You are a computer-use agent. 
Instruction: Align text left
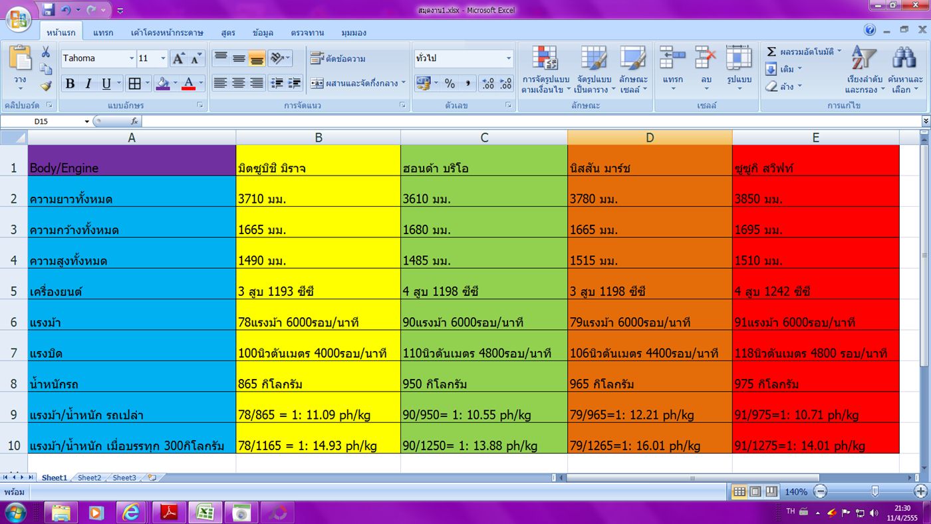click(221, 84)
